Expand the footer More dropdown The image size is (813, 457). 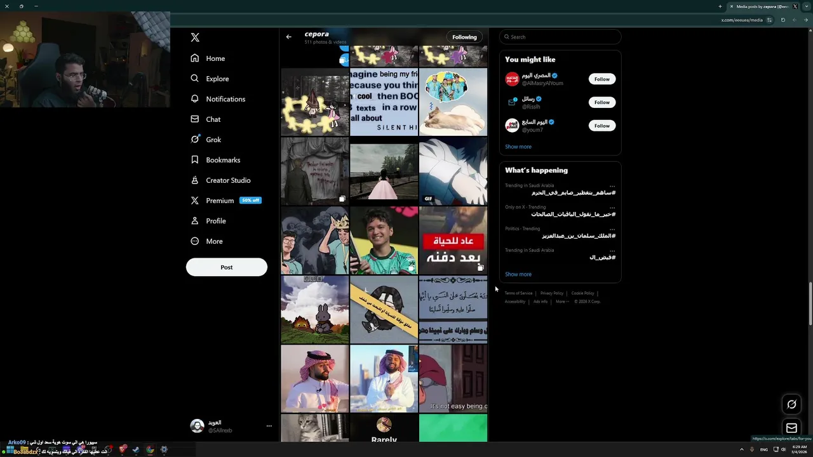(x=561, y=301)
